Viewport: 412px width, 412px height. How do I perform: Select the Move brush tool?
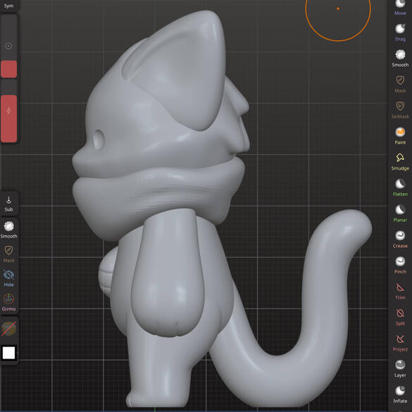coord(400,7)
